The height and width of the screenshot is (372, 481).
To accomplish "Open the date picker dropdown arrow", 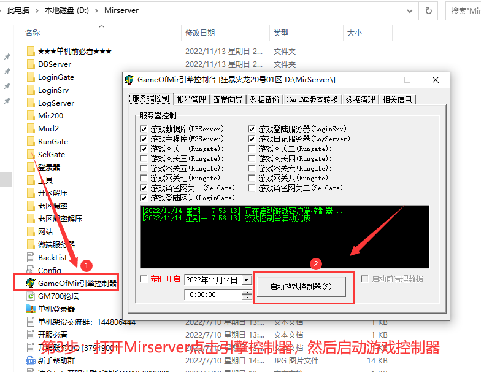I will tap(247, 280).
